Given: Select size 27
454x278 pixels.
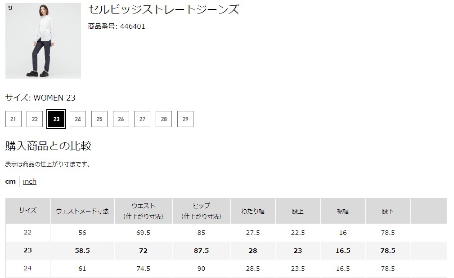Looking at the screenshot, I should point(142,119).
